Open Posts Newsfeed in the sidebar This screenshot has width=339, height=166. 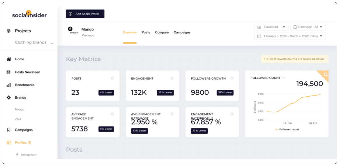[27, 72]
